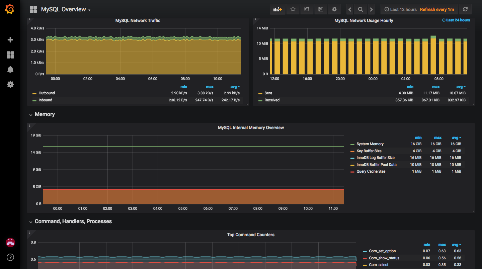This screenshot has width=482, height=269.
Task: Toggle the Outbound series in legend
Action: point(47,93)
